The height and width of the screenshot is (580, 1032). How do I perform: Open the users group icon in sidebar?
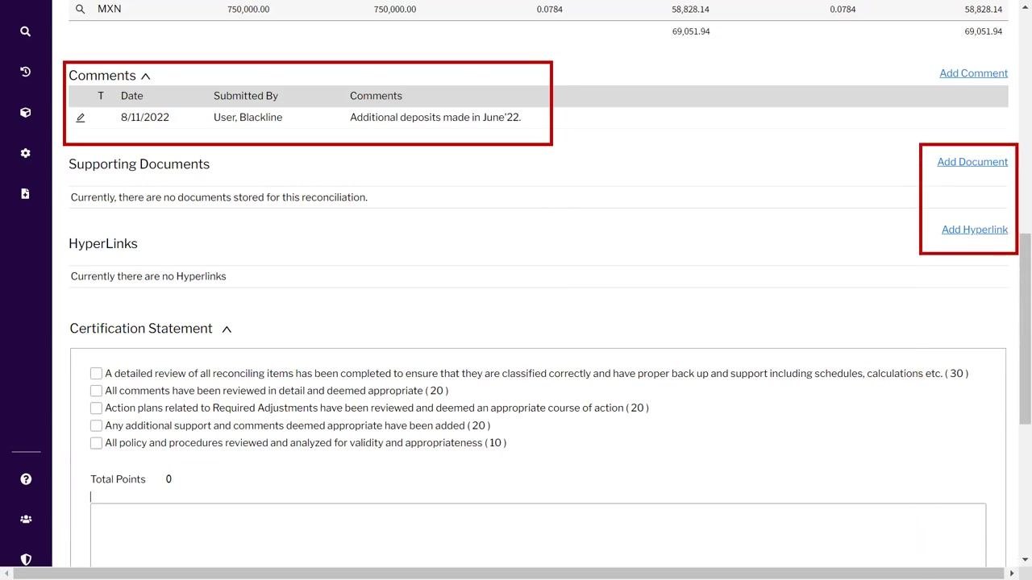click(x=26, y=520)
